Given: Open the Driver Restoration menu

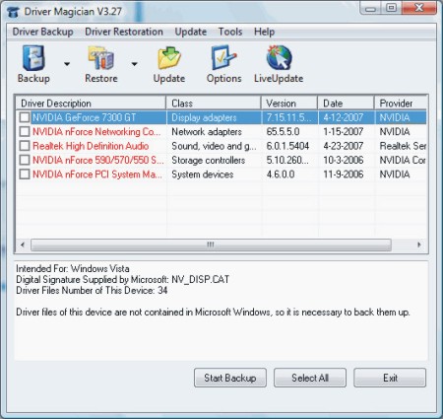Looking at the screenshot, I should (124, 32).
